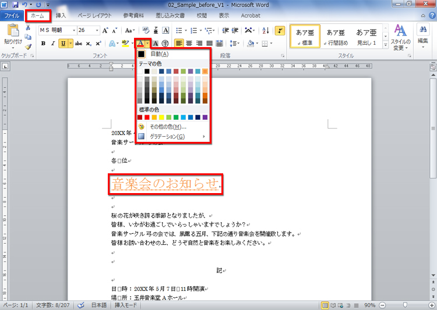Toggle Underline formatting

pos(64,44)
